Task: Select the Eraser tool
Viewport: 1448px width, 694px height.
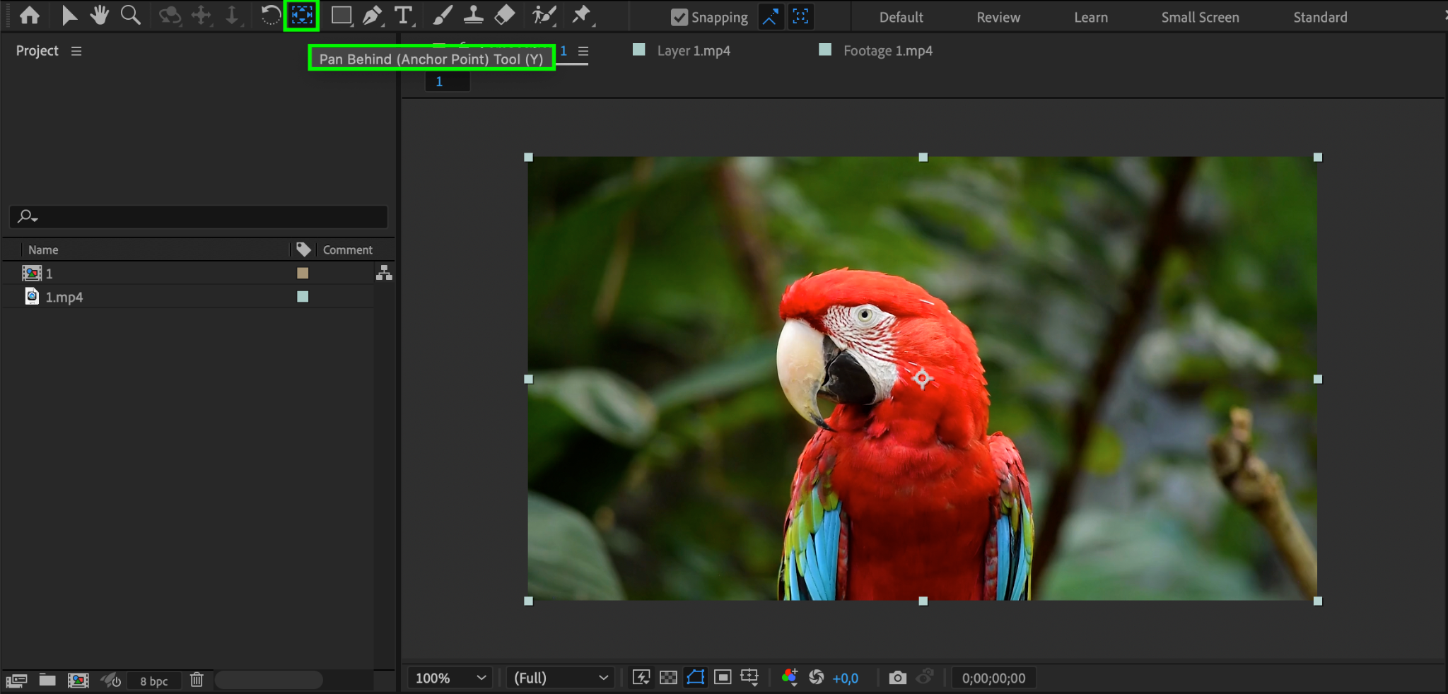Action: point(504,16)
